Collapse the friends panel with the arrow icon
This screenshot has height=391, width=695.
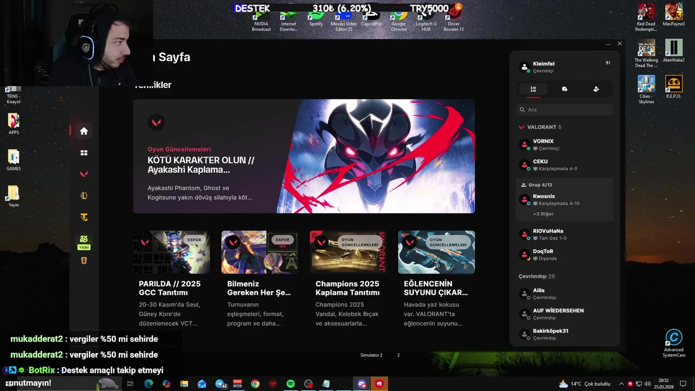pos(608,63)
